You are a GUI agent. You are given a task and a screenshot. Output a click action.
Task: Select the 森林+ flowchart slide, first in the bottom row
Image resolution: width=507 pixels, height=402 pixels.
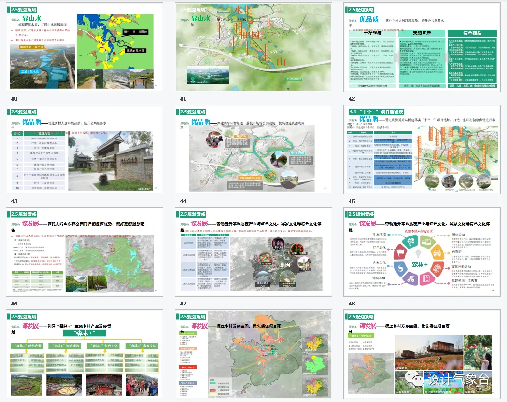pyautogui.click(x=84, y=354)
